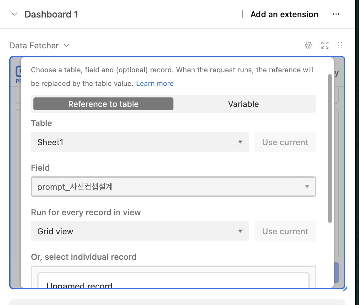The height and width of the screenshot is (305, 359).
Task: Switch to Reference to table mode
Action: pyautogui.click(x=103, y=104)
